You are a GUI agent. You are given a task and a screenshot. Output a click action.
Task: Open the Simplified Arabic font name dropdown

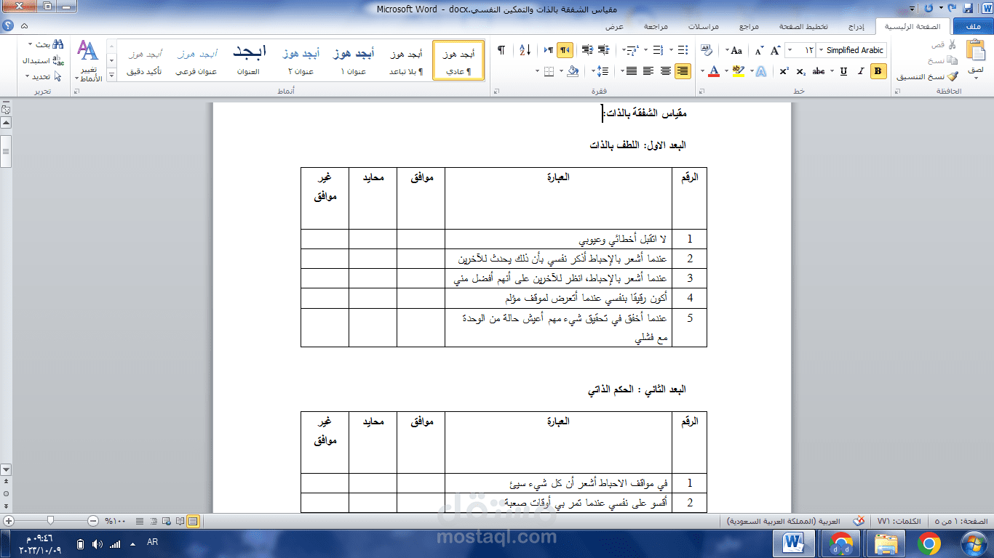821,50
